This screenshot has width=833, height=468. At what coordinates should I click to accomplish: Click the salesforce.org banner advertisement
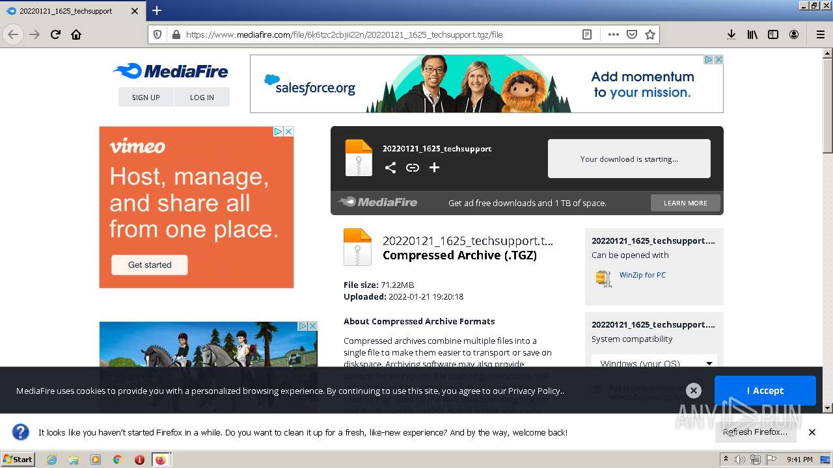[x=486, y=84]
